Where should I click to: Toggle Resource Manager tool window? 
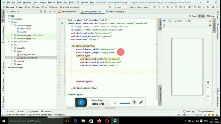pos(3,34)
